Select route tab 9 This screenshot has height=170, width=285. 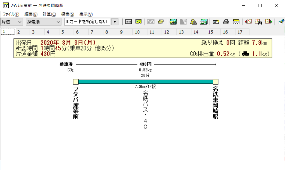coord(125,32)
